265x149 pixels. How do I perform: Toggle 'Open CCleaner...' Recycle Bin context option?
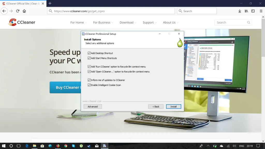click(89, 72)
